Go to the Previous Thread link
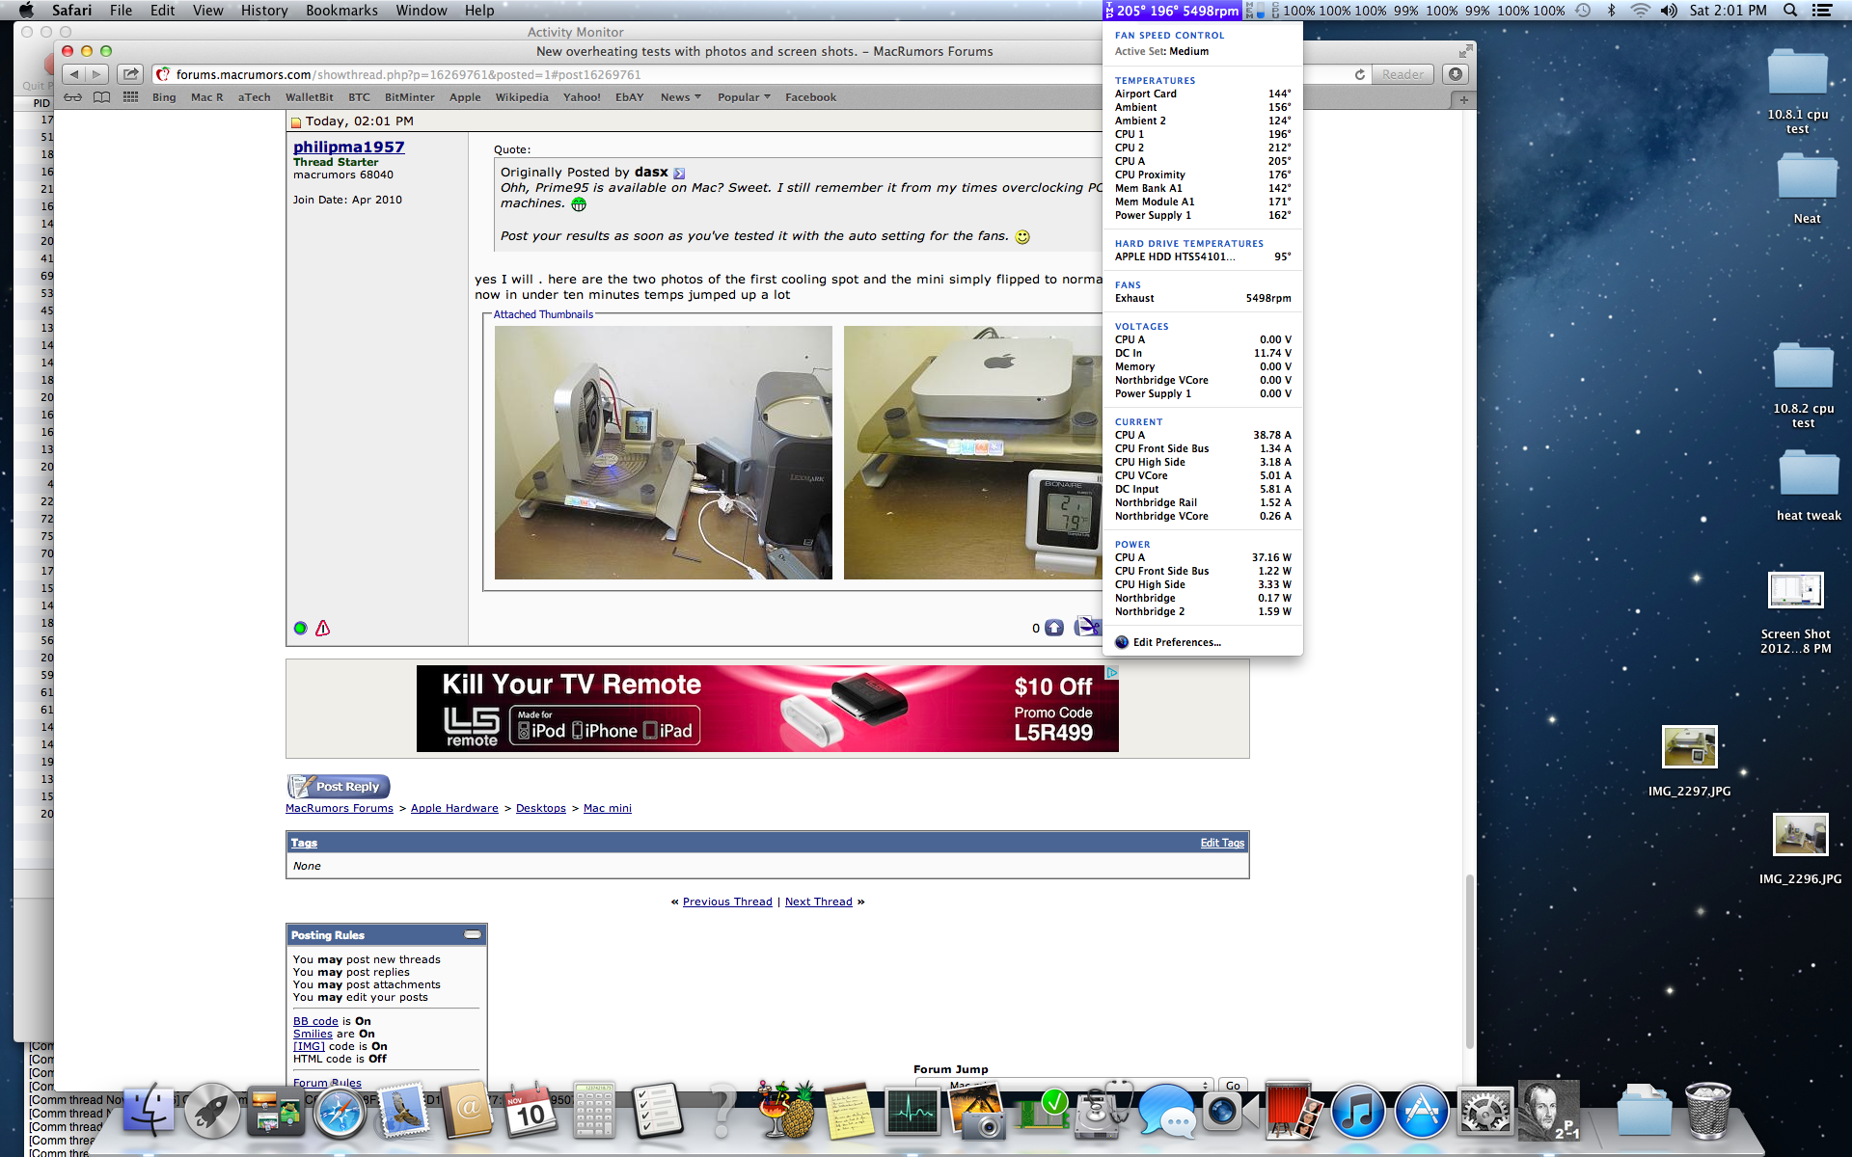The width and height of the screenshot is (1852, 1157). tap(727, 901)
